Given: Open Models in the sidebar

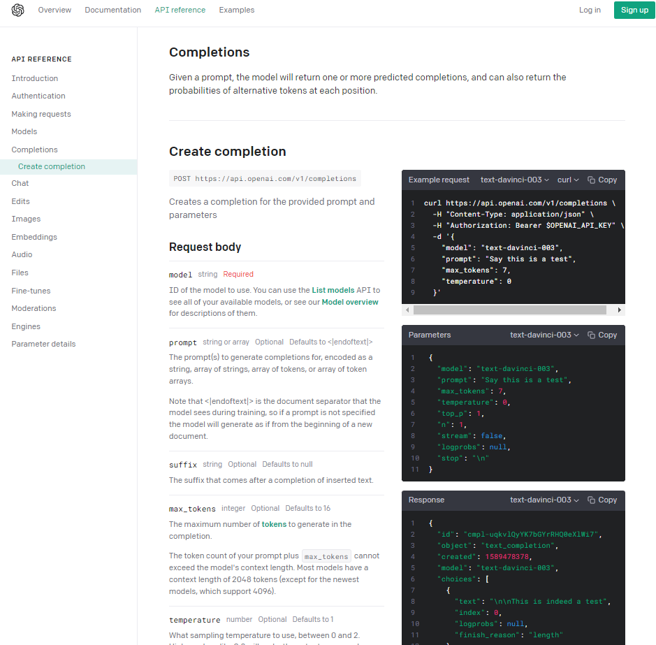Looking at the screenshot, I should pos(24,131).
